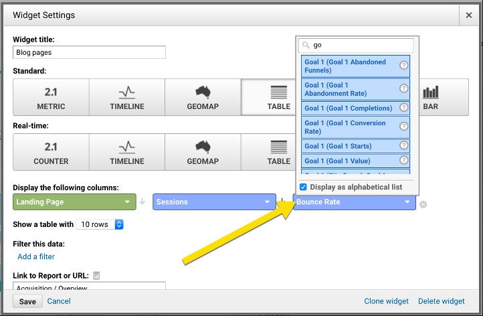The image size is (483, 316).
Task: Open the Sessions metric dropdown
Action: [214, 202]
